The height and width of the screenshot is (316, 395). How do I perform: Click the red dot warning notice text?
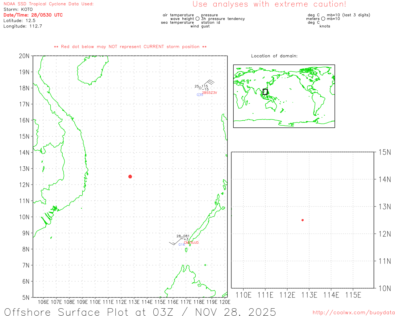point(130,47)
